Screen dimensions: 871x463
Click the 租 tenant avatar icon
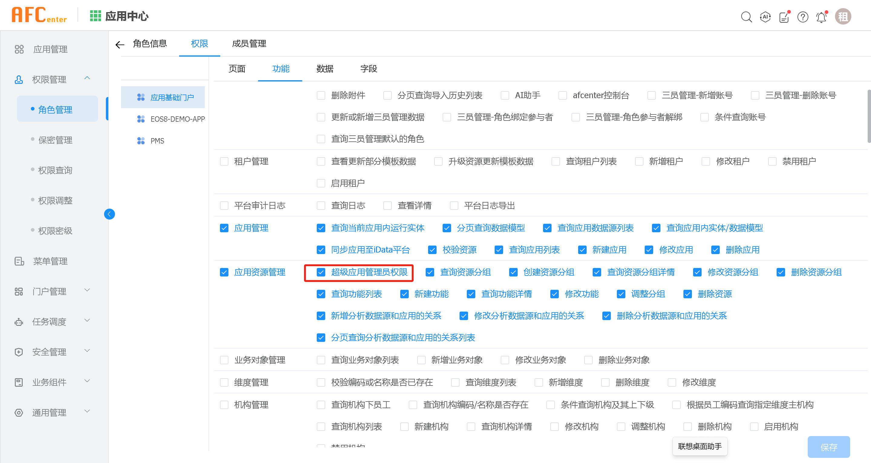click(x=843, y=16)
